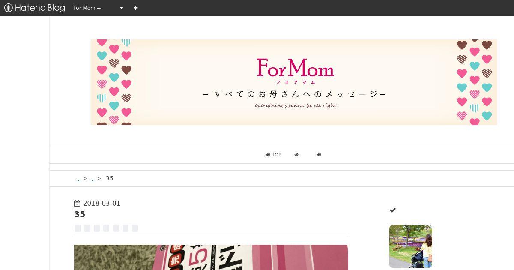The image size is (514, 270).
Task: Click the first breadcrumb link
Action: click(x=79, y=179)
